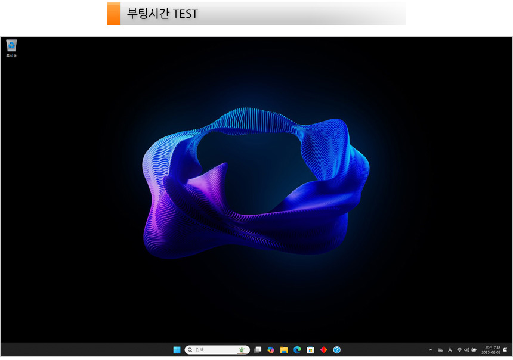Open Microsoft Store from the taskbar

[310, 350]
